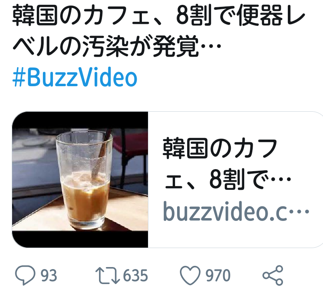323x297 pixels.
Task: Open the iced coffee glass thumbnail
Action: pos(80,179)
